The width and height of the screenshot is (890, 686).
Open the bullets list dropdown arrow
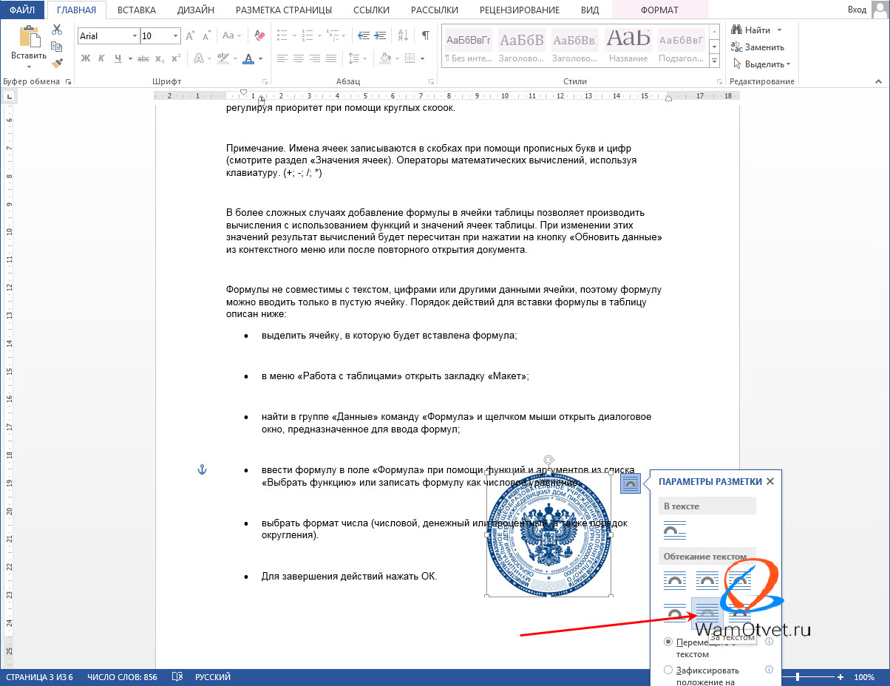pos(293,35)
